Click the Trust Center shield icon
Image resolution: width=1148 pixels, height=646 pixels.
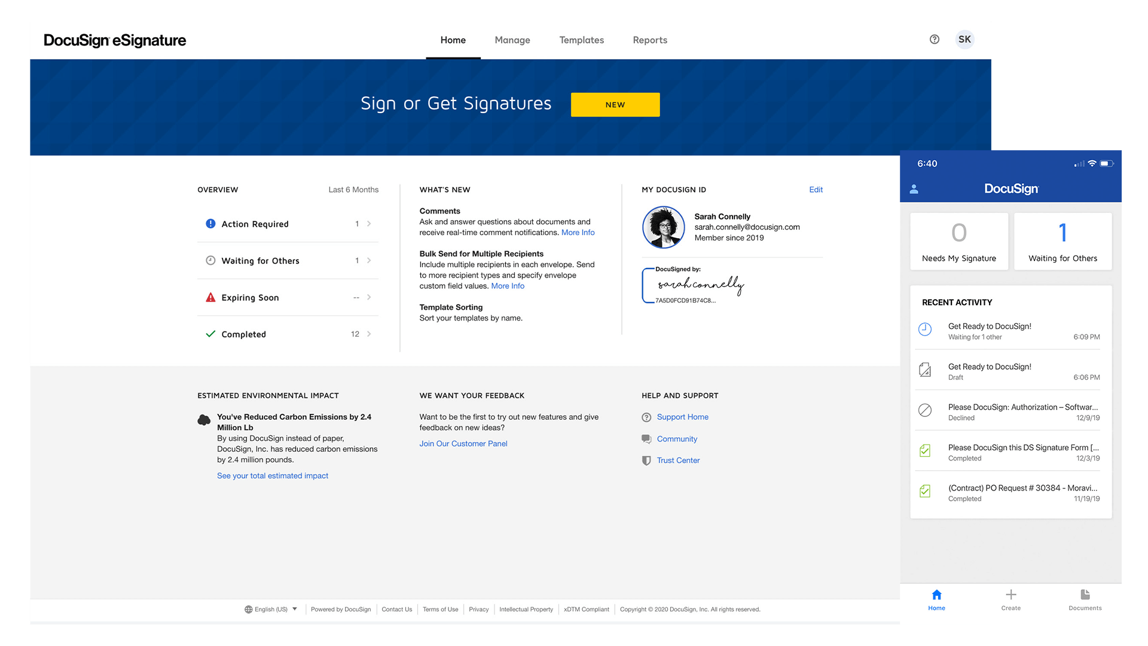[x=646, y=460]
